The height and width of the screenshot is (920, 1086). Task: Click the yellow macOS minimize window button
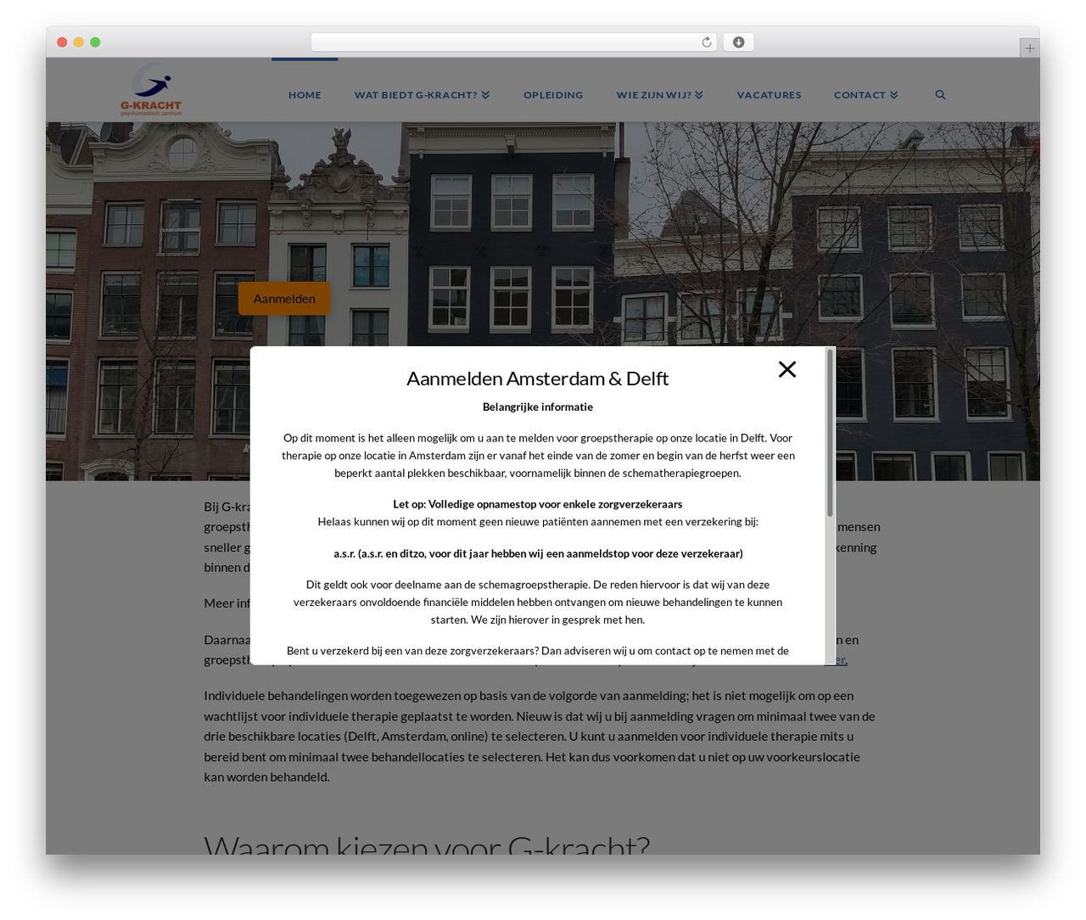(78, 42)
